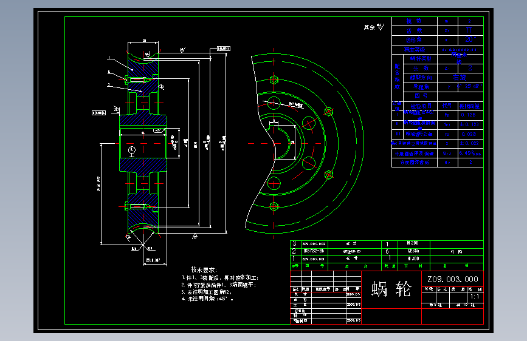The height and width of the screenshot is (341, 527).
Task: Select technical requirement line 3 about fillet R2
Action: 207,292
